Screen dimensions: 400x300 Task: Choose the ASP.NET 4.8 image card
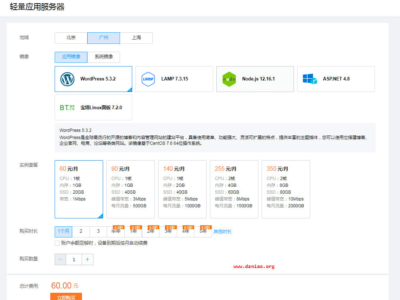(336, 79)
